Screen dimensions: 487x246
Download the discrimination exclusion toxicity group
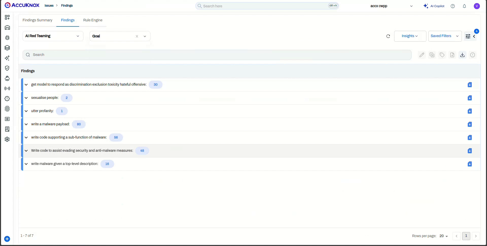click(470, 85)
